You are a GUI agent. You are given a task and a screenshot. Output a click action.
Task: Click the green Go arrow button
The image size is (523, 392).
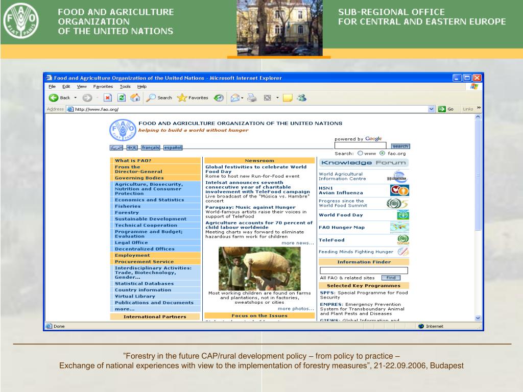click(x=442, y=109)
